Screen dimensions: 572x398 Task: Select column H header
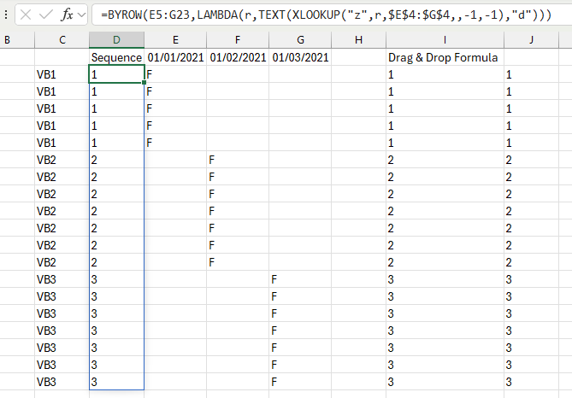[x=358, y=40]
